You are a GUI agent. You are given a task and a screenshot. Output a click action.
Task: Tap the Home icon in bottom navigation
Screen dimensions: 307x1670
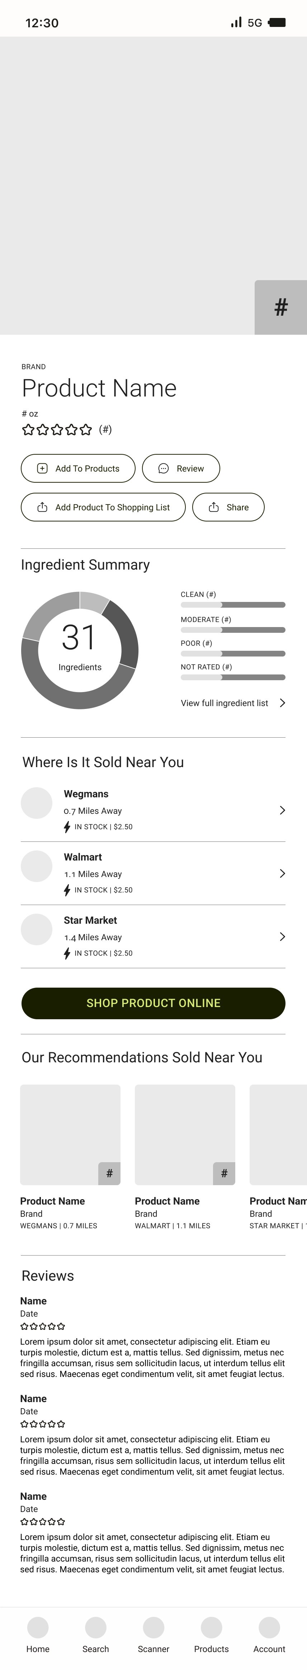(x=38, y=1627)
